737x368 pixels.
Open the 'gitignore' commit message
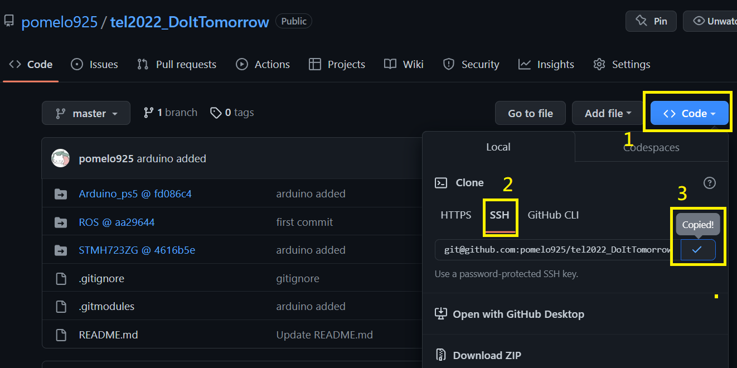[298, 278]
